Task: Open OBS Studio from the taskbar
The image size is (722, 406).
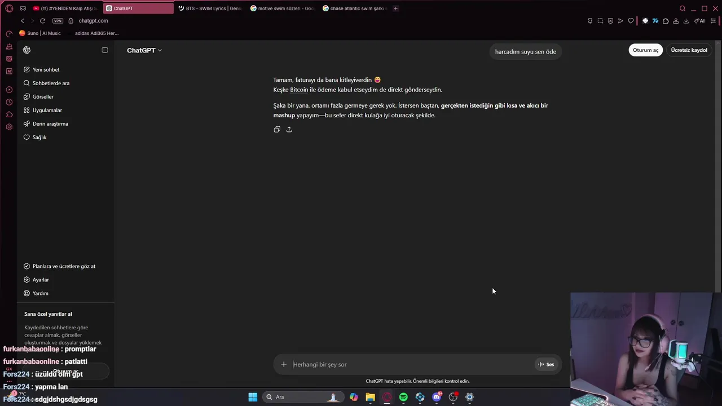Action: click(453, 397)
